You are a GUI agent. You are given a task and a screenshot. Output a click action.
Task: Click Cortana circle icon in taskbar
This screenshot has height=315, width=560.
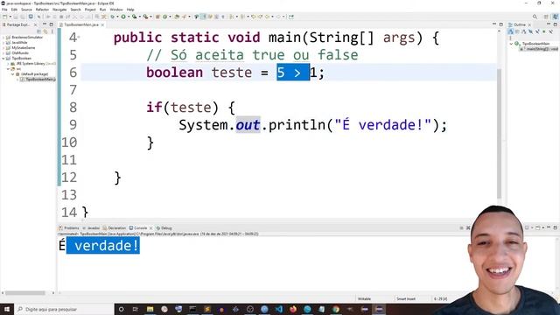pos(121,309)
